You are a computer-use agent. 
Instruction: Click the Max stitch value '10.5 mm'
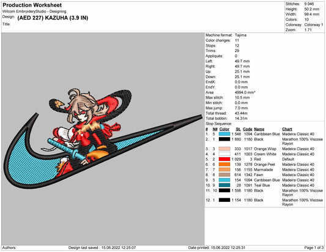(242, 97)
